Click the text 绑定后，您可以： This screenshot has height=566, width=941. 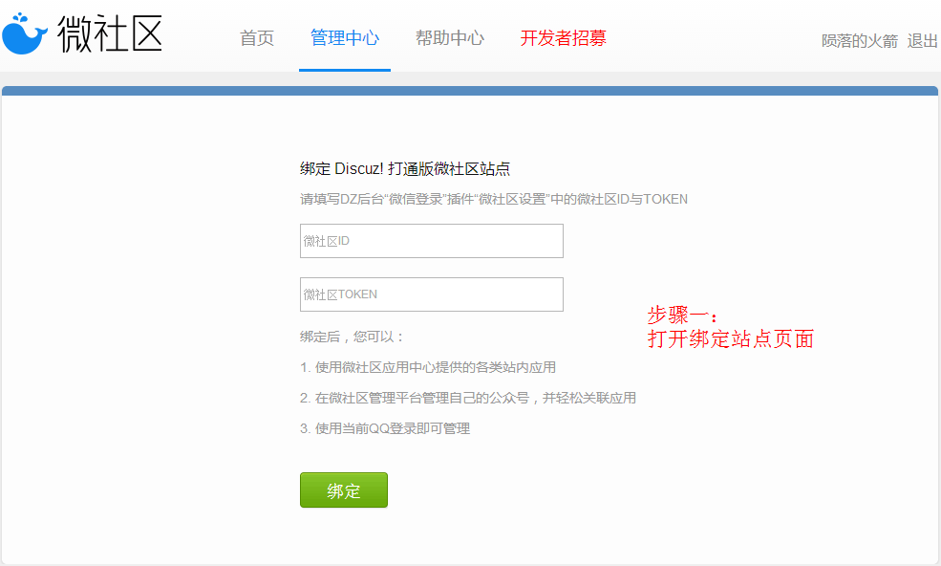[353, 337]
